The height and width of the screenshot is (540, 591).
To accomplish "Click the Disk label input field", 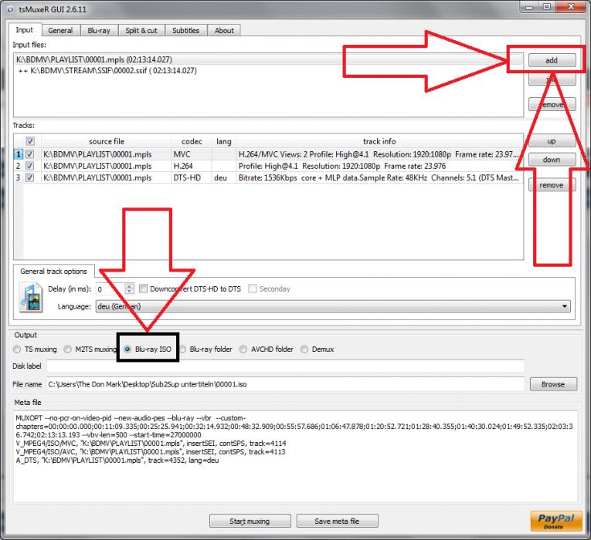I will click(285, 366).
